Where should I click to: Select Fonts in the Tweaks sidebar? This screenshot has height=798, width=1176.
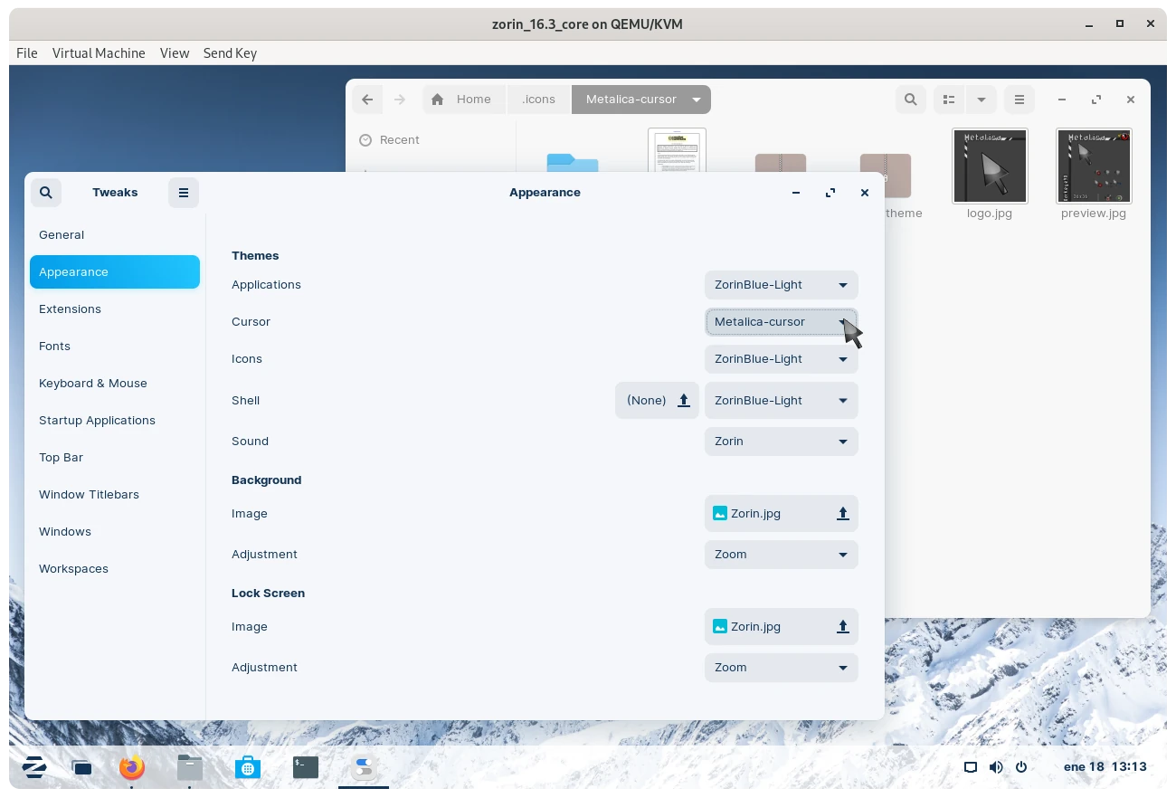coord(55,347)
